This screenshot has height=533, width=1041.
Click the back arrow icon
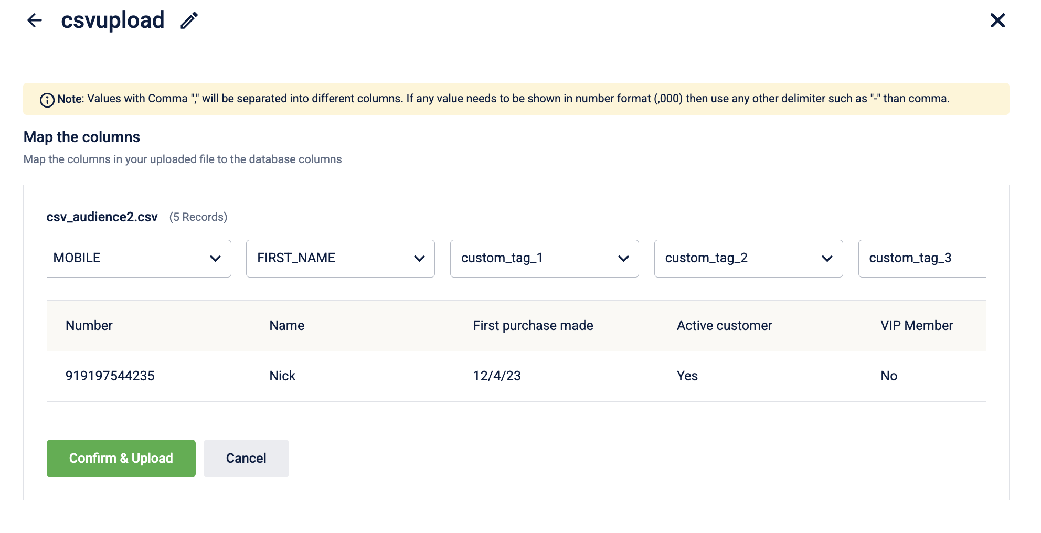(x=35, y=20)
